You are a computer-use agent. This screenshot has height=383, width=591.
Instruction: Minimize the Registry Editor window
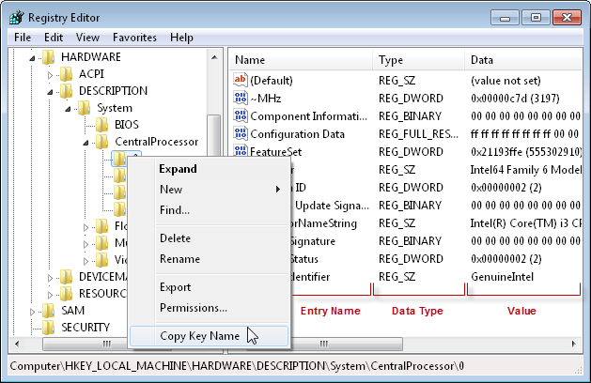pyautogui.click(x=505, y=18)
